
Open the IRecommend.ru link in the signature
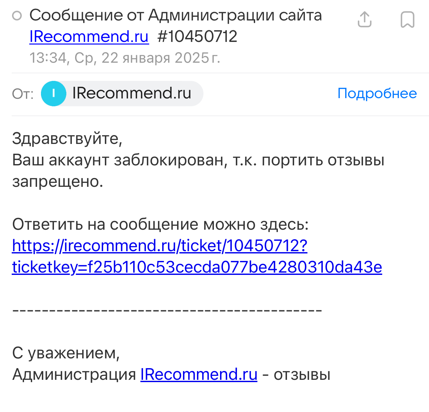(x=199, y=374)
